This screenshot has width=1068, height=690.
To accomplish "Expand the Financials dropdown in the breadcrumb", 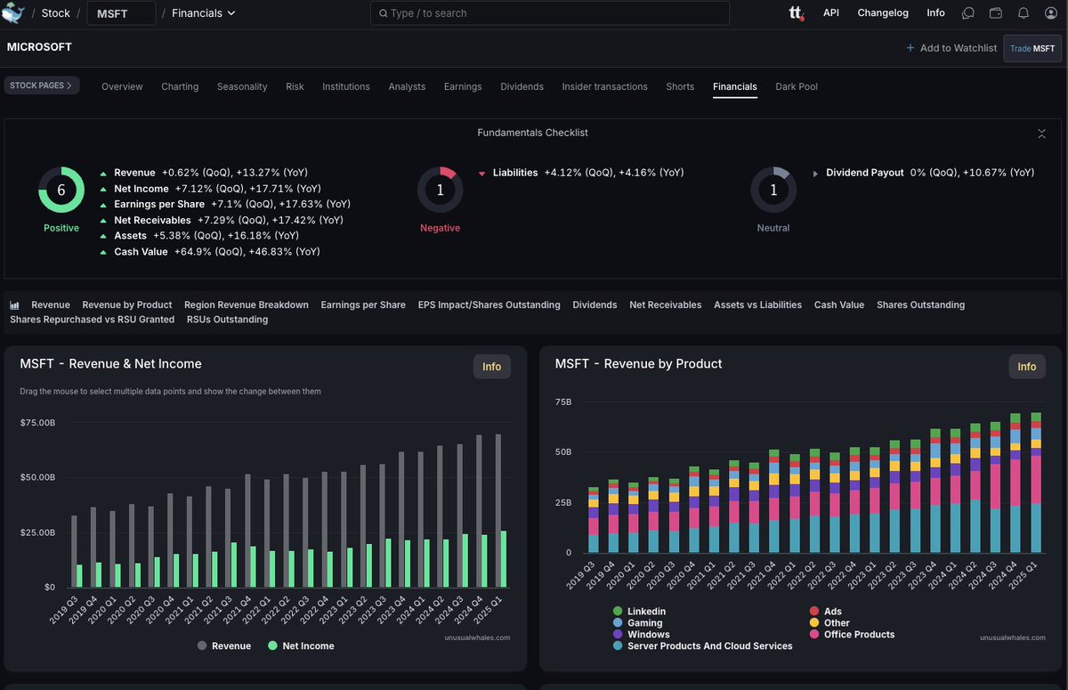I will (x=201, y=12).
